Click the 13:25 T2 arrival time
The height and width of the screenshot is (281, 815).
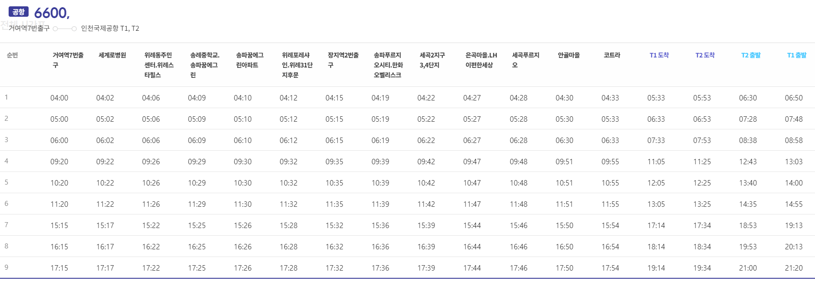pos(702,204)
